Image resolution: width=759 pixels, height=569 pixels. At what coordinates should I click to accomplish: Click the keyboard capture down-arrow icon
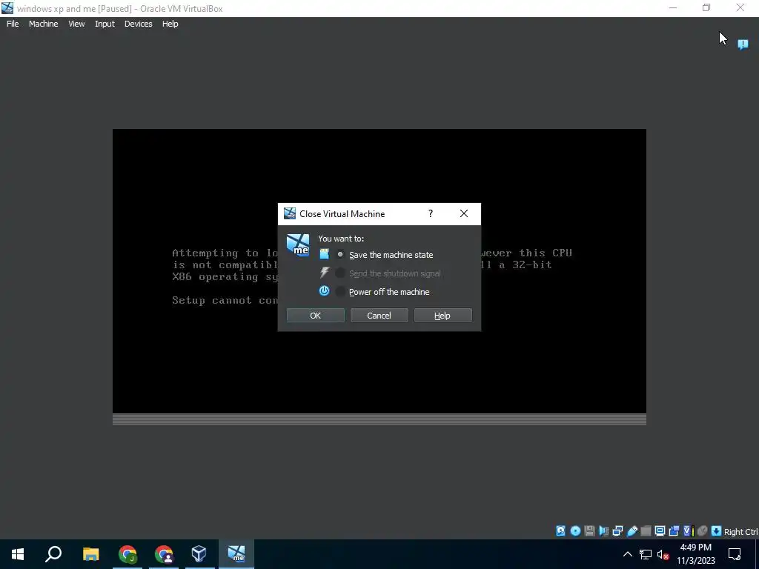717,530
